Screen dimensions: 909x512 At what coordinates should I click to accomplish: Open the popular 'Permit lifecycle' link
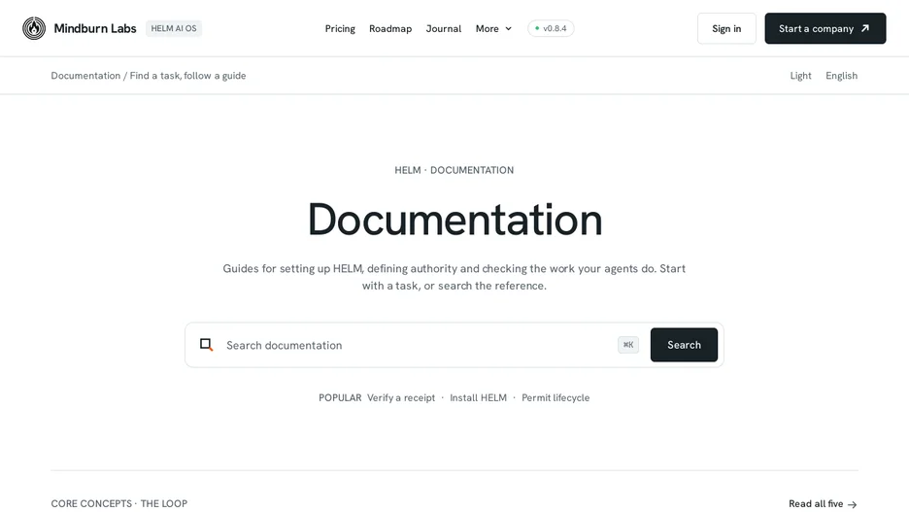[555, 397]
